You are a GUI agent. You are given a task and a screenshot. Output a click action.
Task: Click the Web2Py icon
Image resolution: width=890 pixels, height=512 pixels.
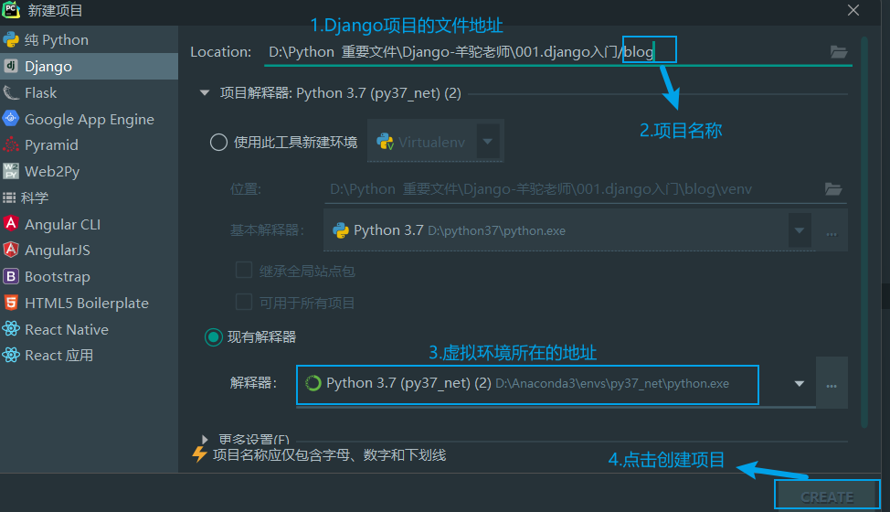[11, 171]
